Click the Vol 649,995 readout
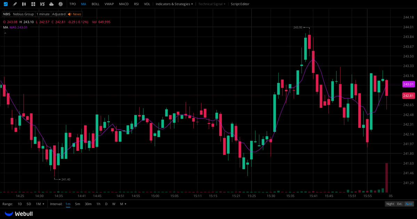The width and height of the screenshot is (417, 219). click(101, 22)
